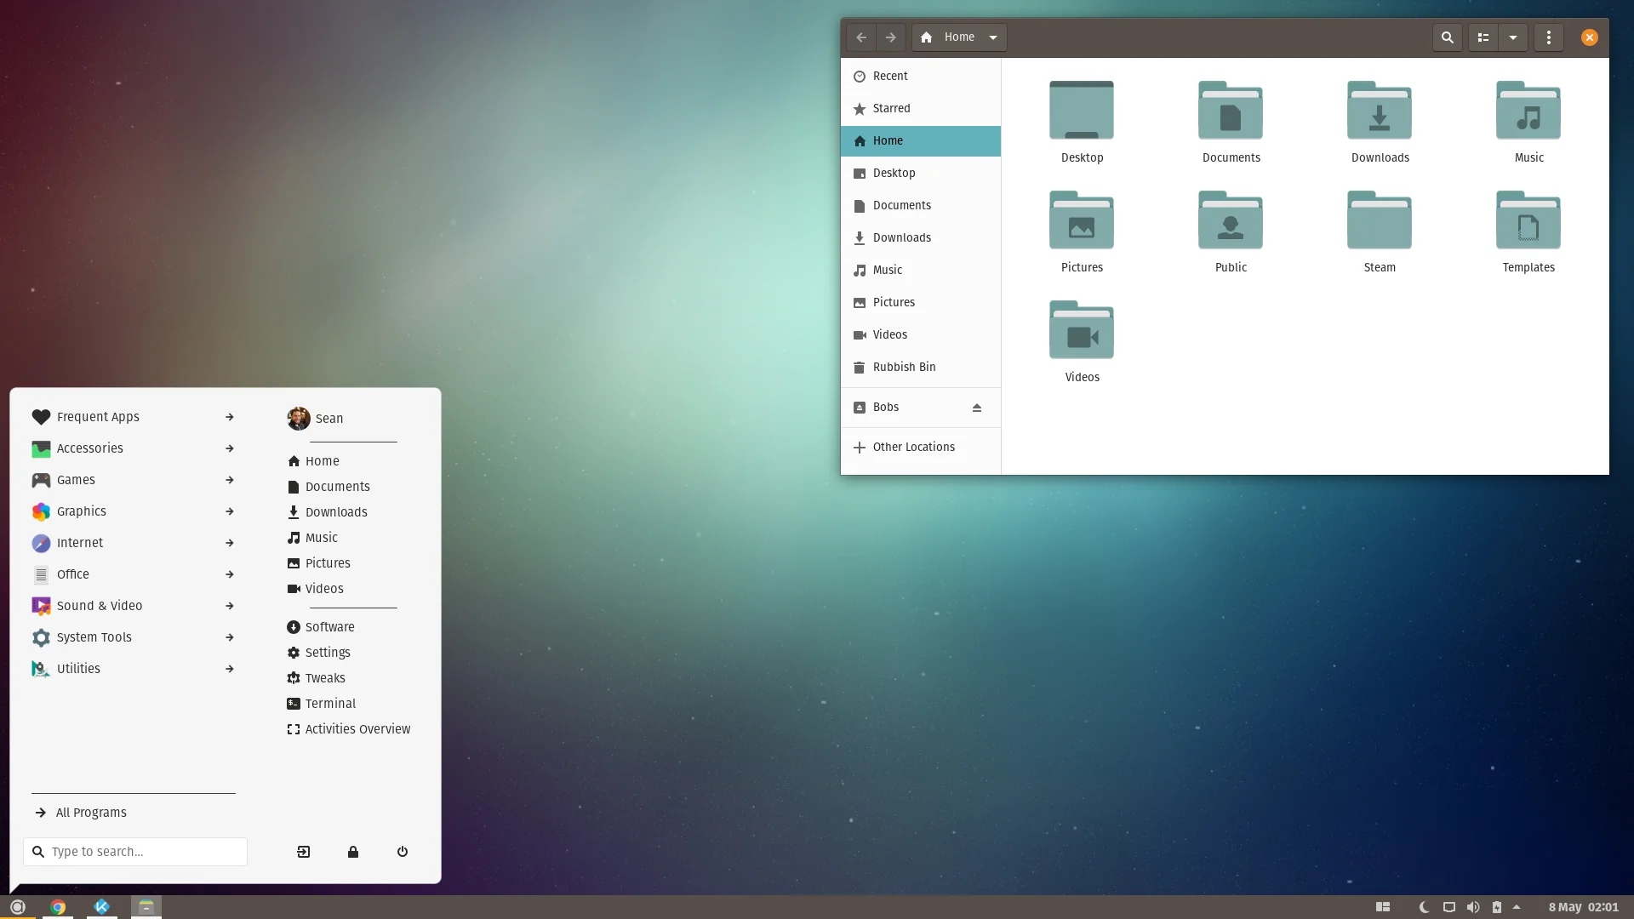This screenshot has height=919, width=1634.
Task: Click the workspace switcher icon in taskbar
Action: [1383, 907]
